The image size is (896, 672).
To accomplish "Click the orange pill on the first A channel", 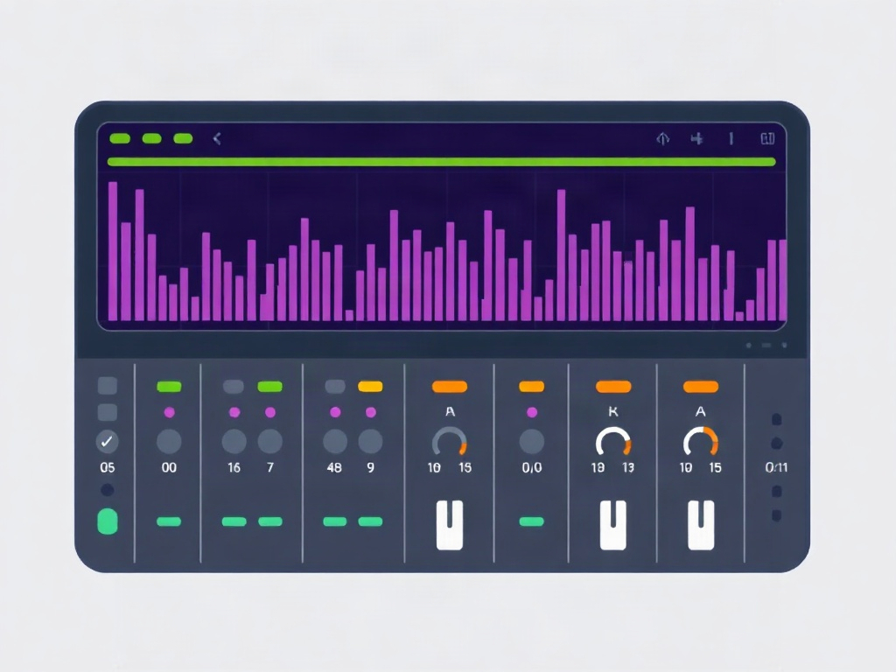I will [450, 387].
